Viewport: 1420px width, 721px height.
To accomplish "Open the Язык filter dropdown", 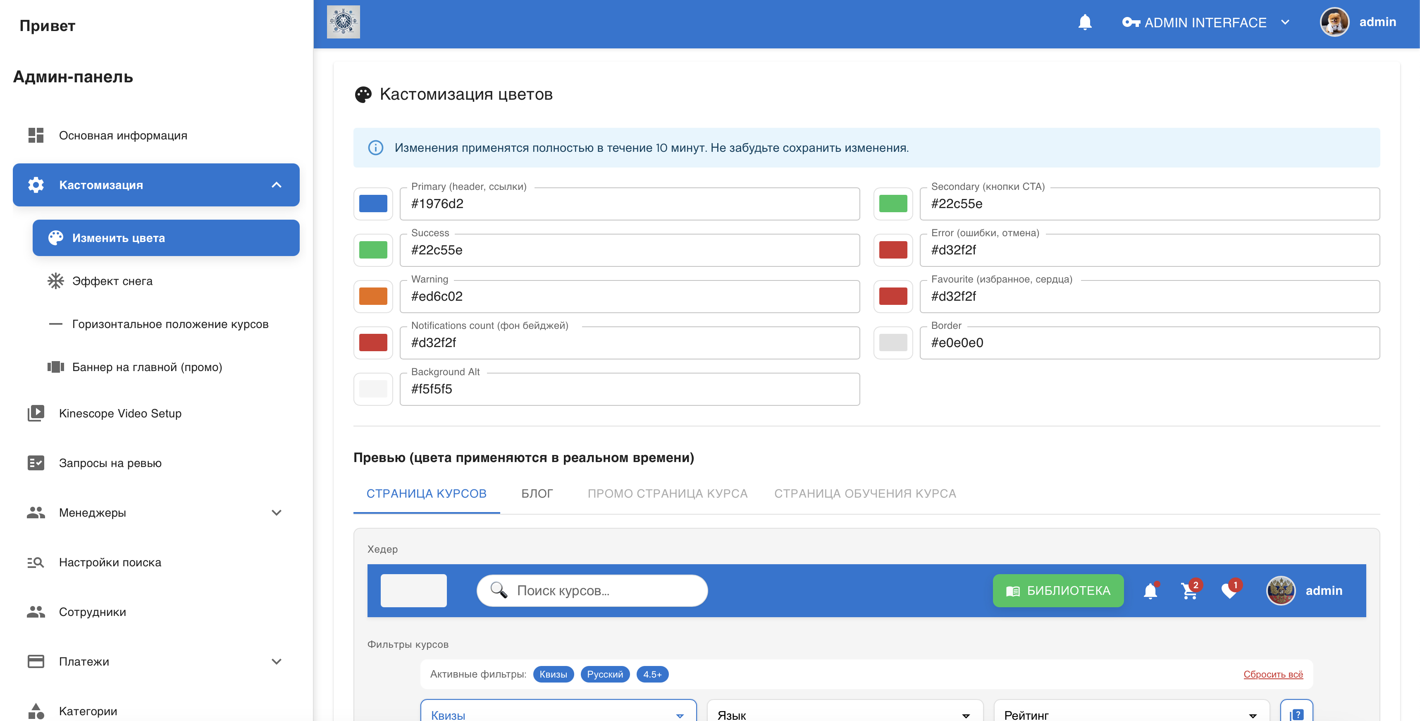I will coord(845,711).
